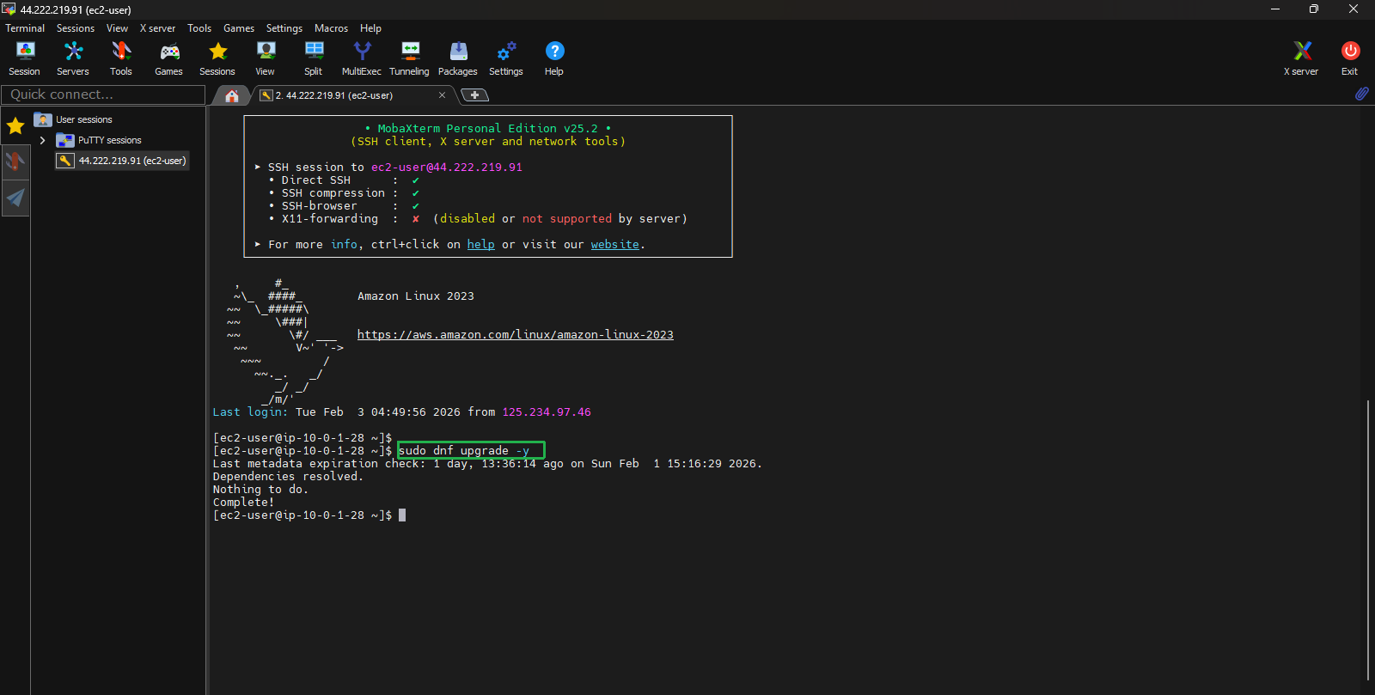Viewport: 1375px width, 695px height.
Task: Click the ec2-user@44.222.219.91 text
Action: tap(446, 168)
